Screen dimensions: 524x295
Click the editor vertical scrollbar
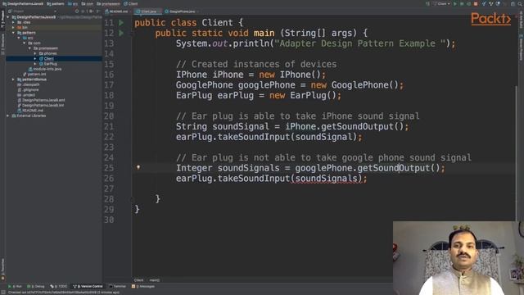click(x=517, y=154)
